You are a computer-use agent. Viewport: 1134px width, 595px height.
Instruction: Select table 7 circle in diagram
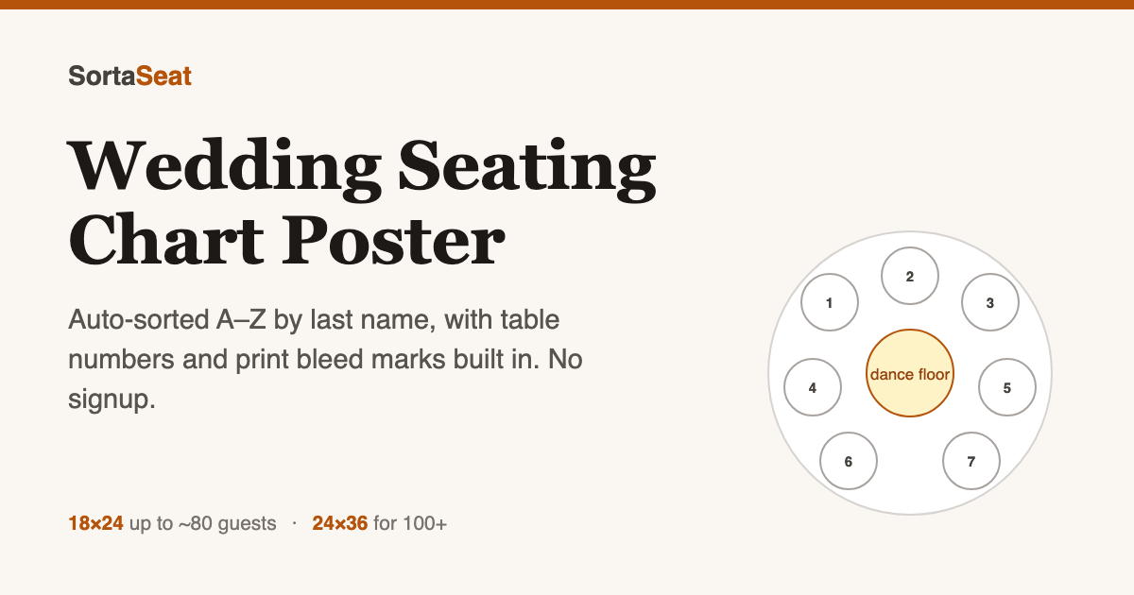coord(971,461)
